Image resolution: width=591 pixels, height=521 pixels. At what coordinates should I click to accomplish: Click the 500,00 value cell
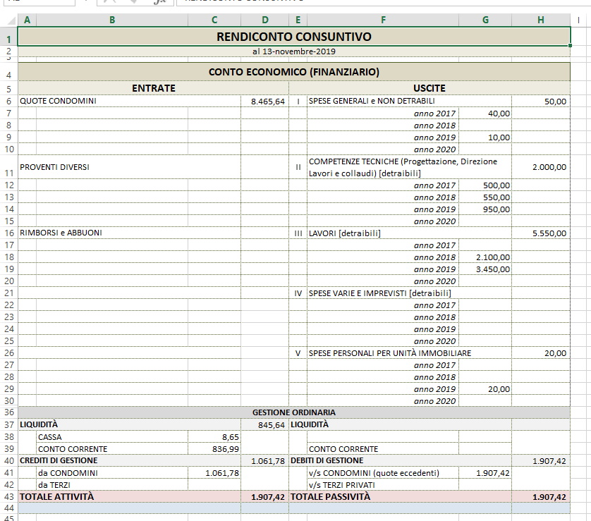pyautogui.click(x=485, y=185)
